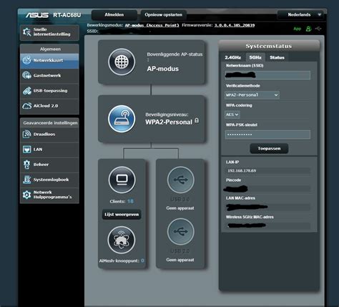Click the AiMesh-knooppunt house icon

(122, 240)
